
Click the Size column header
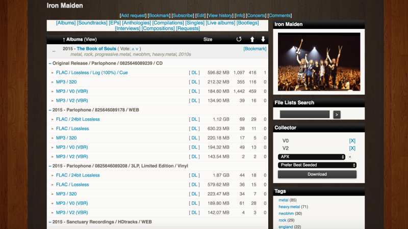coord(208,40)
